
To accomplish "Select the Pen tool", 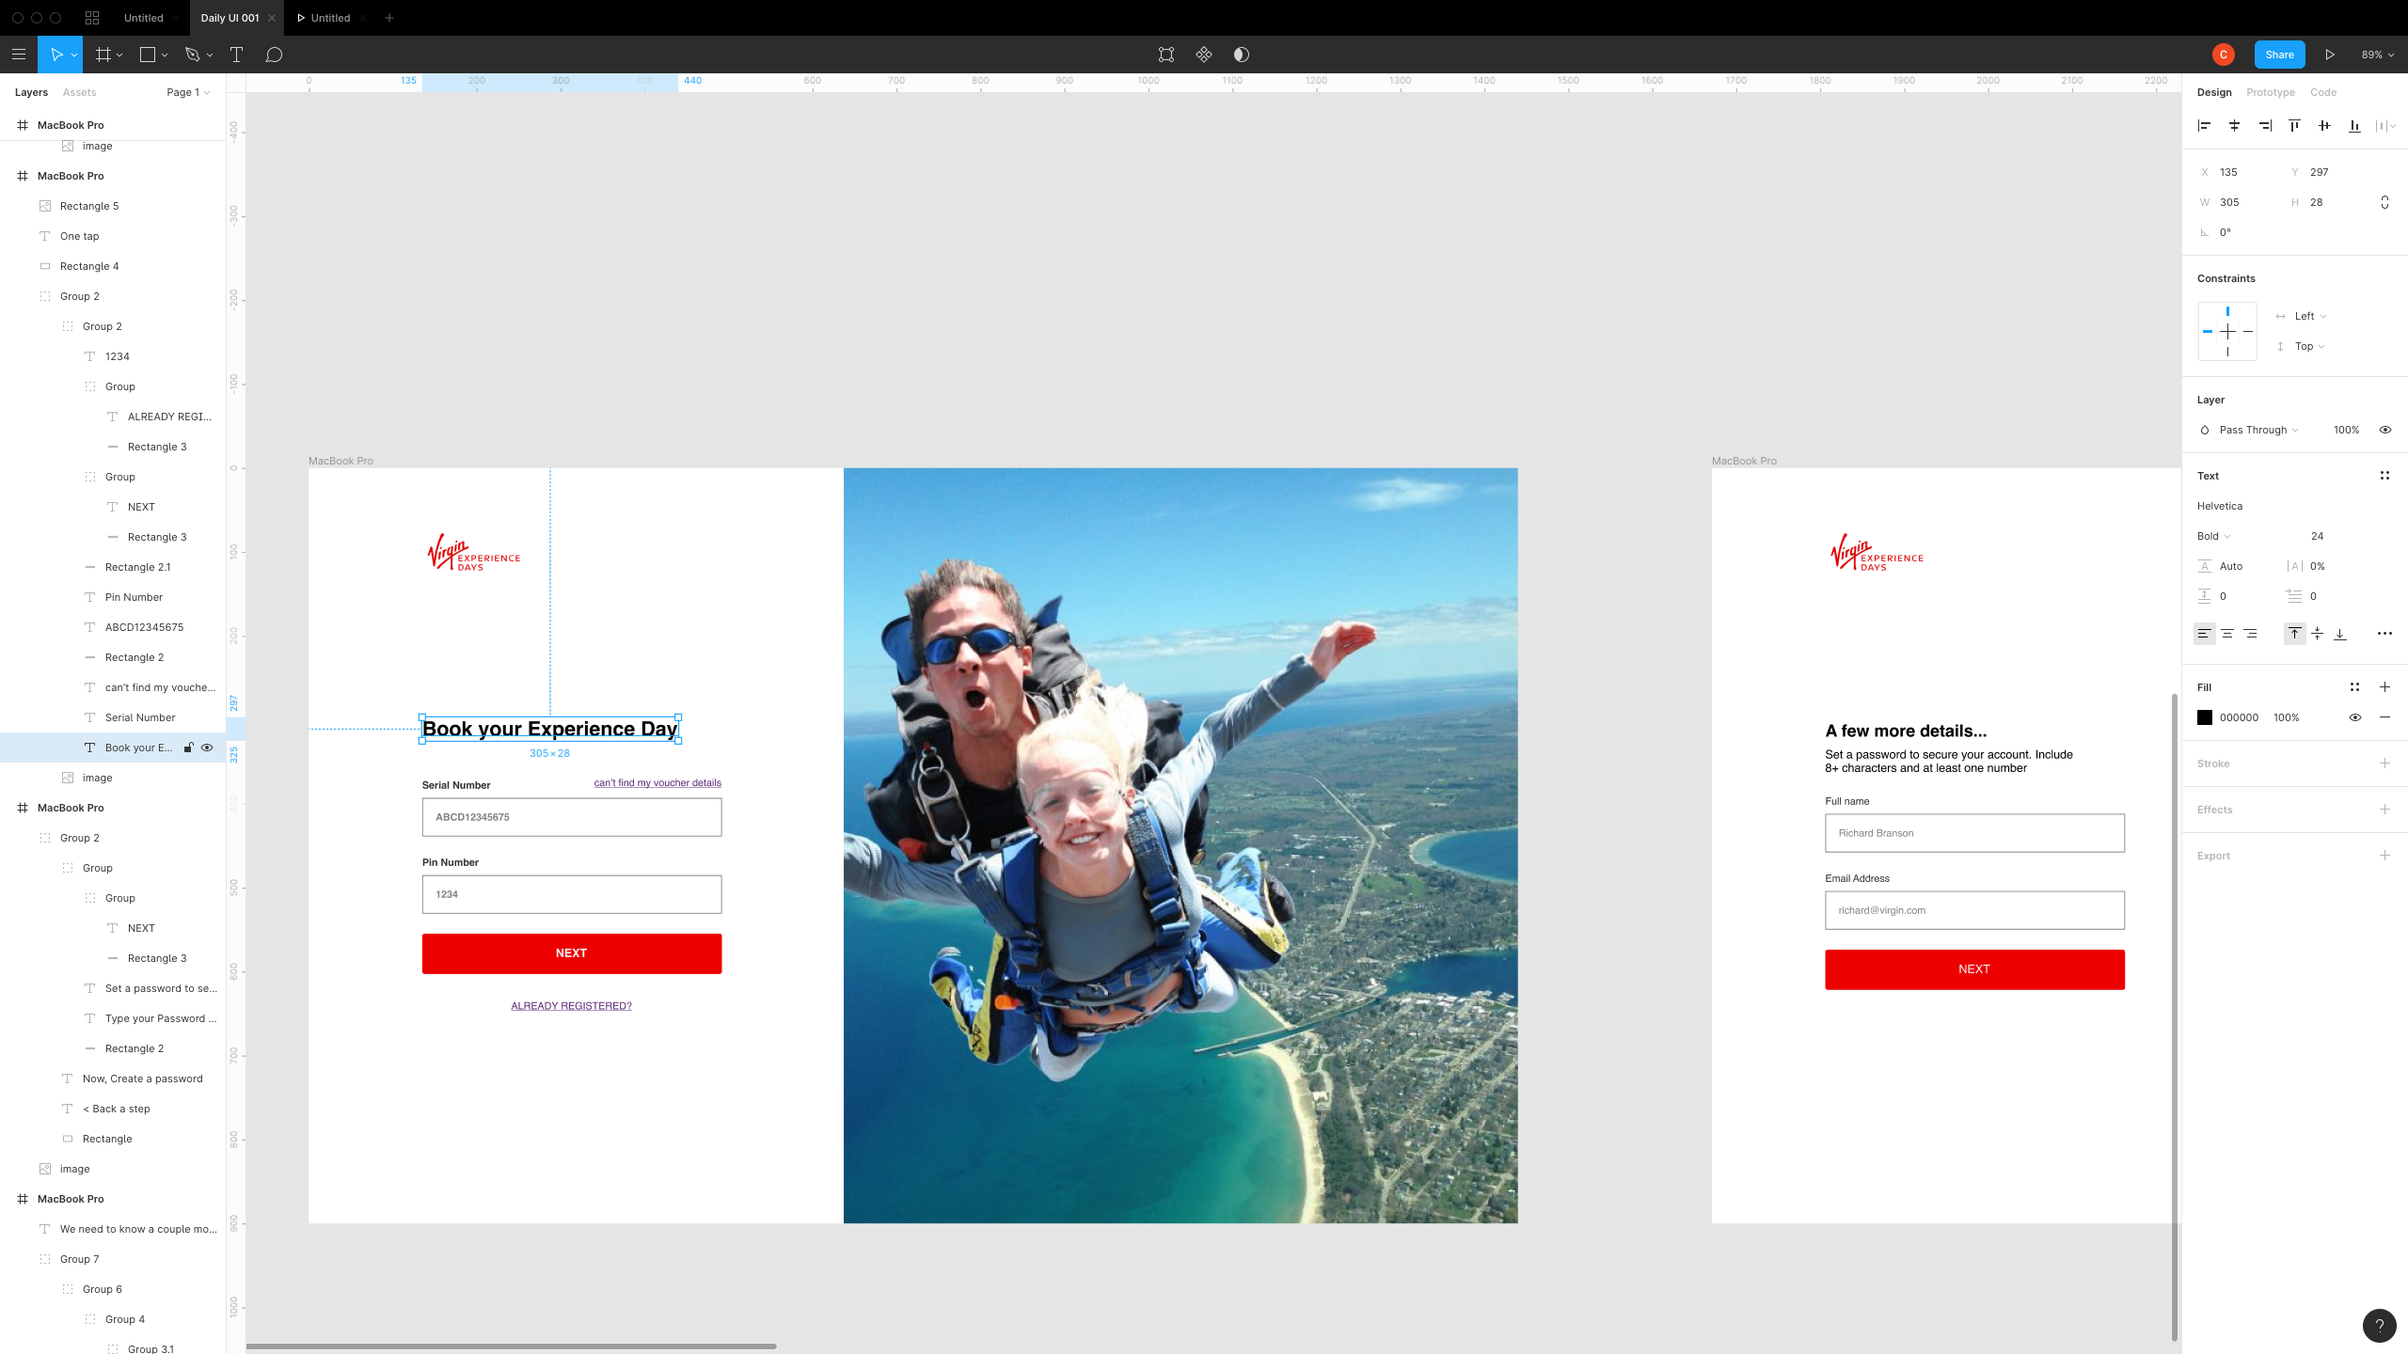I will click(x=193, y=55).
